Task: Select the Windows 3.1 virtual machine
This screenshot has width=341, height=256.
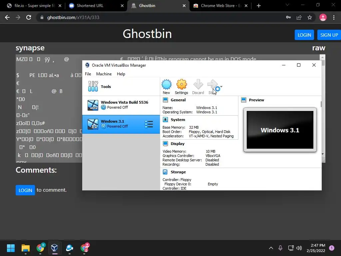Action: click(121, 124)
